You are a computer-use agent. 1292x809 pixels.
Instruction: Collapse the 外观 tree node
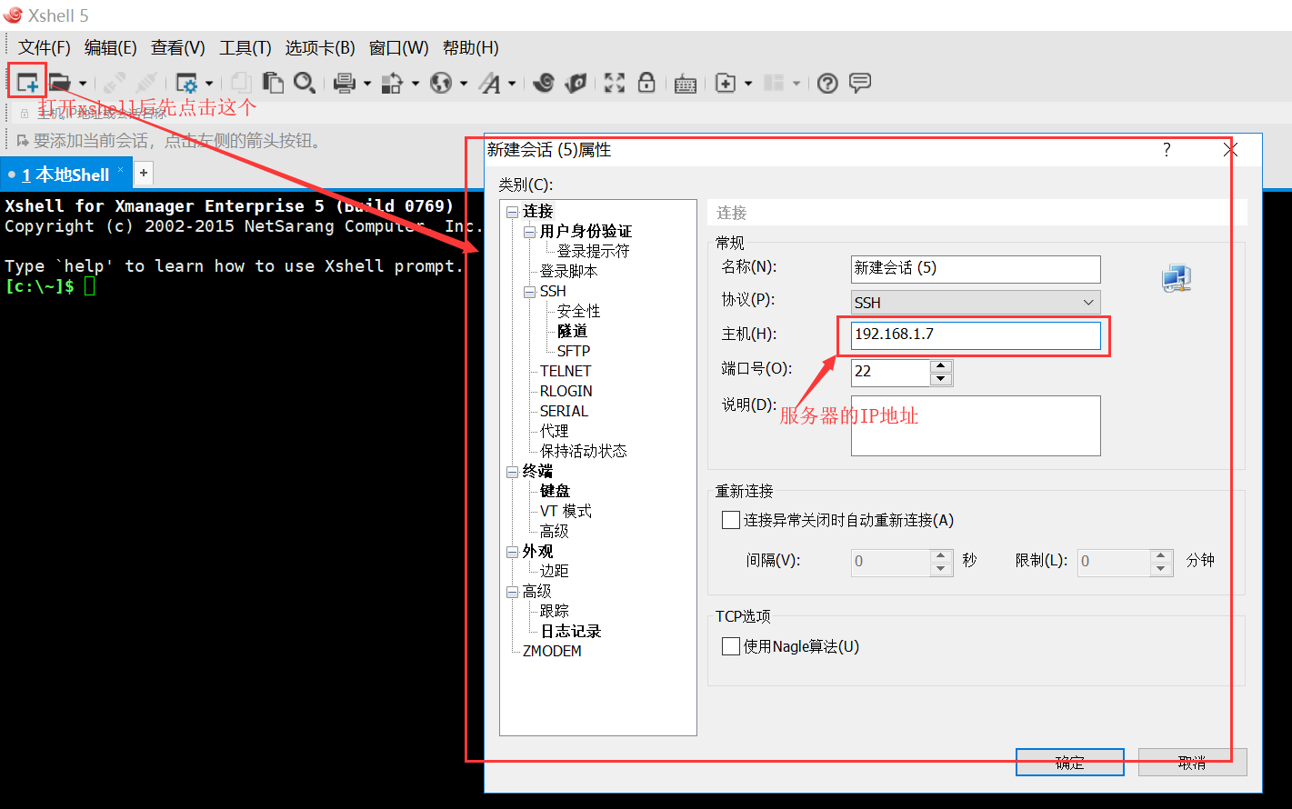point(513,552)
